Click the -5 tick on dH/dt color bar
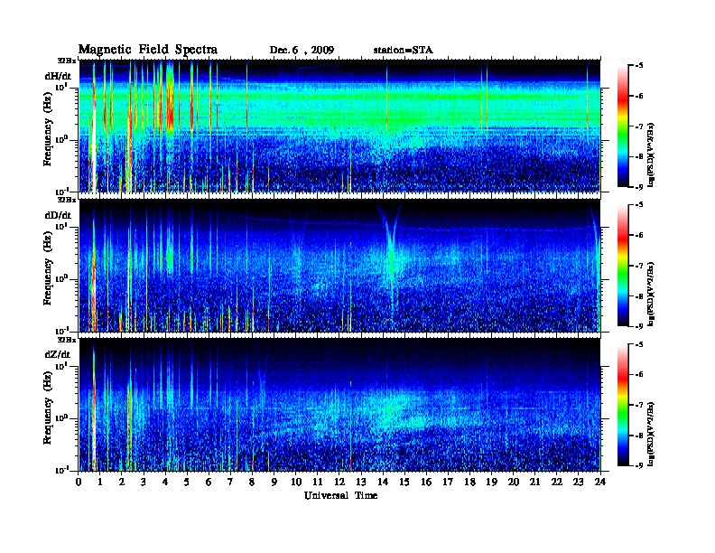The image size is (715, 553). click(x=640, y=66)
